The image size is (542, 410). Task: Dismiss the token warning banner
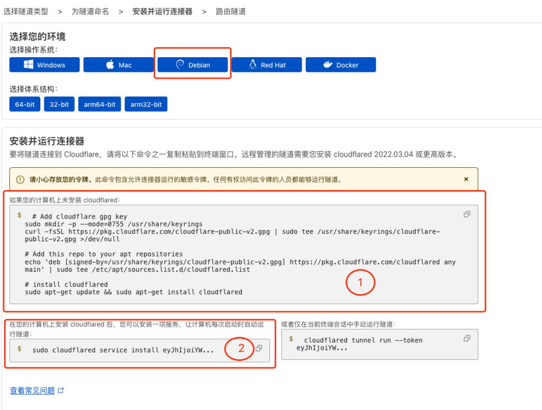point(466,179)
